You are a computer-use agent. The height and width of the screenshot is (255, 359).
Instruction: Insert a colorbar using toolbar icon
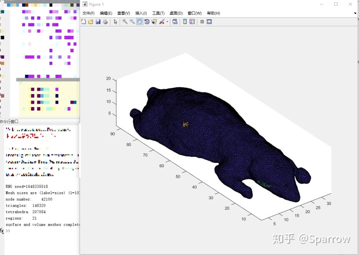[x=185, y=22]
